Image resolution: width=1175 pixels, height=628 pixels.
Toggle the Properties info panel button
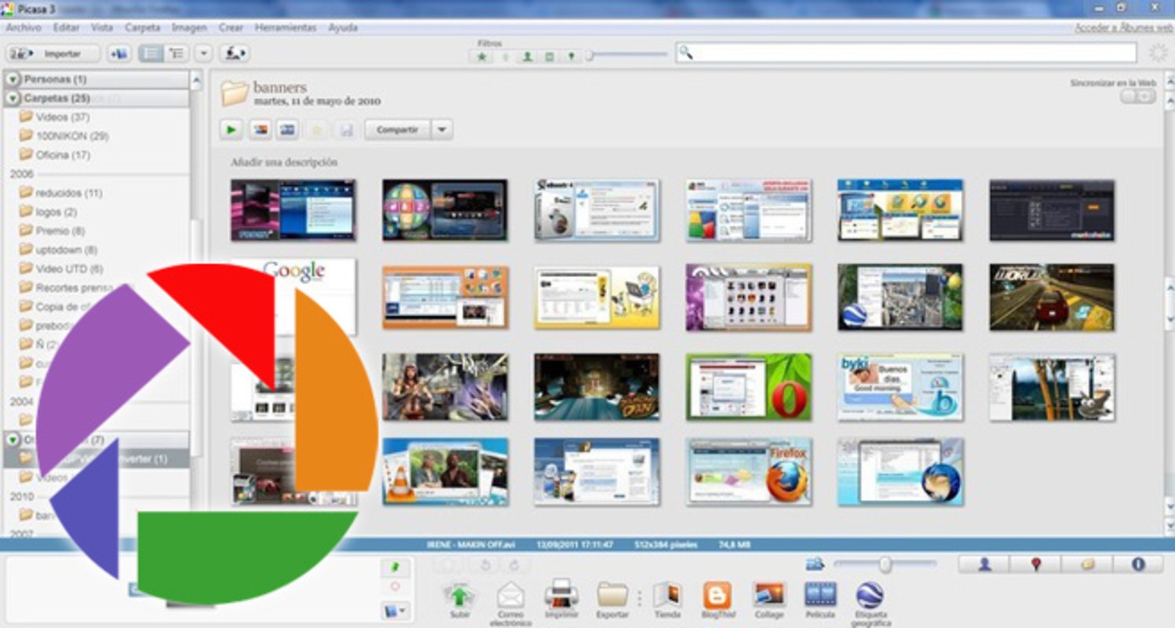(x=1138, y=564)
